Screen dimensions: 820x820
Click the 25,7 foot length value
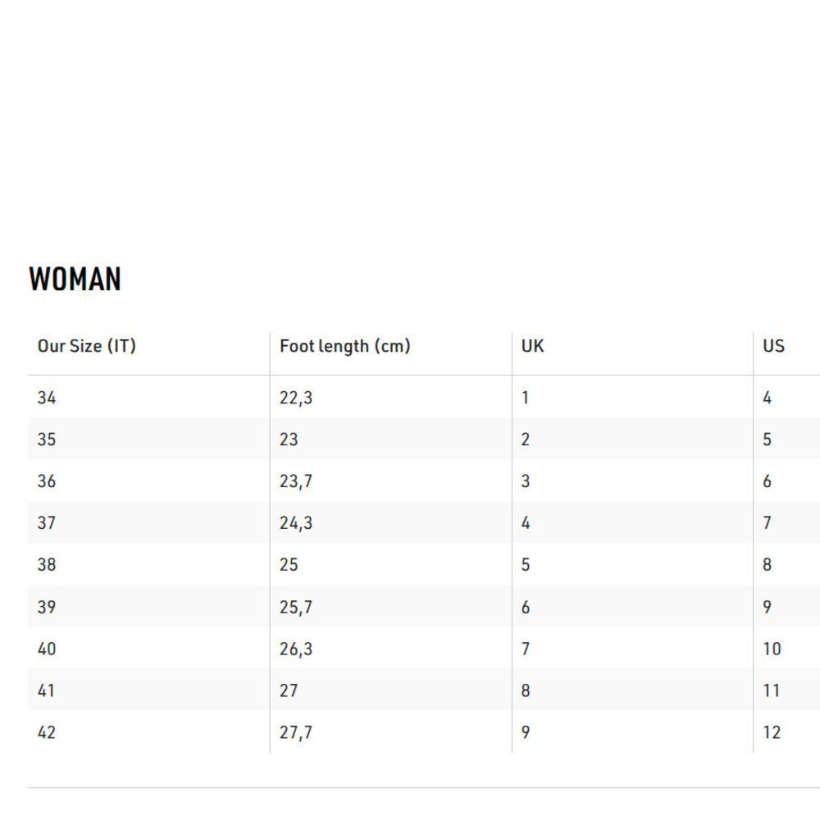pos(295,607)
